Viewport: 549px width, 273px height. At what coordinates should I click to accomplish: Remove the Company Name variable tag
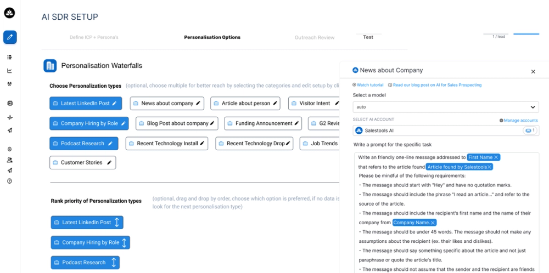(433, 223)
